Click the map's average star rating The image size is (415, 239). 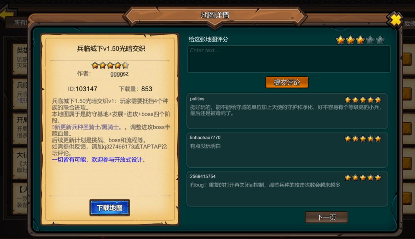point(110,65)
